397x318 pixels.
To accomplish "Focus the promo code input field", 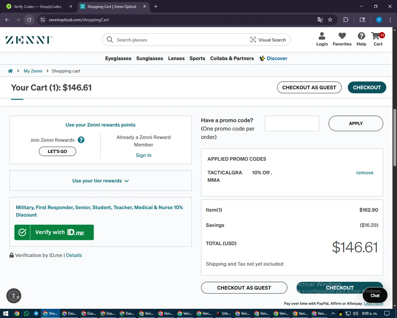I will click(292, 123).
